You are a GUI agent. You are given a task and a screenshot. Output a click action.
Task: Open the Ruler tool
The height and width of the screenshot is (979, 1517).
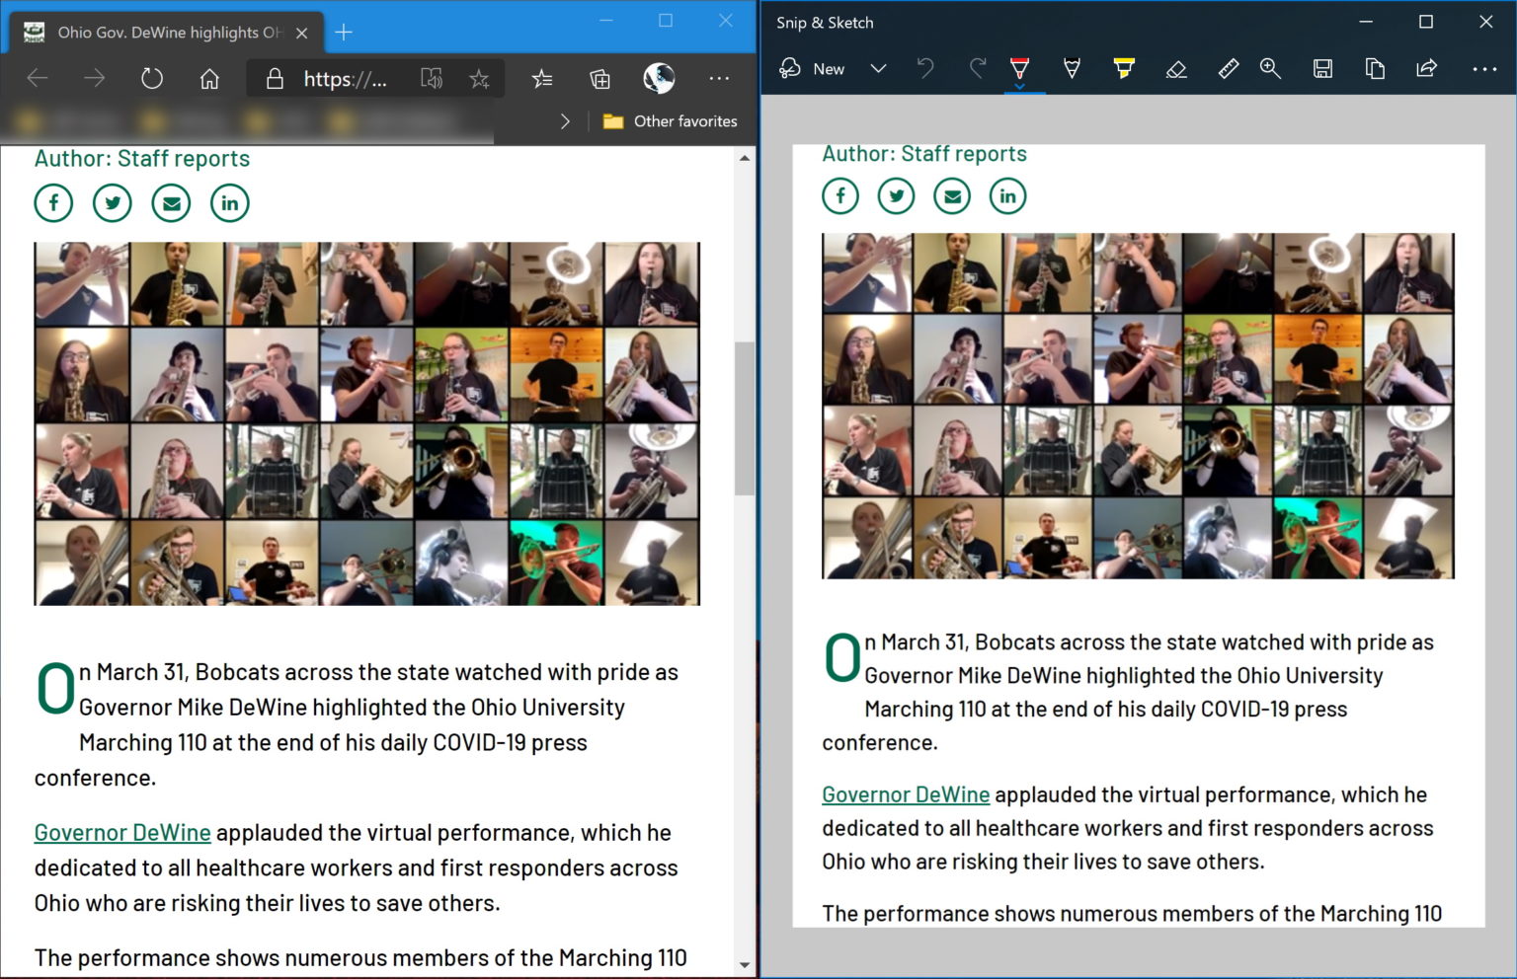[1227, 69]
